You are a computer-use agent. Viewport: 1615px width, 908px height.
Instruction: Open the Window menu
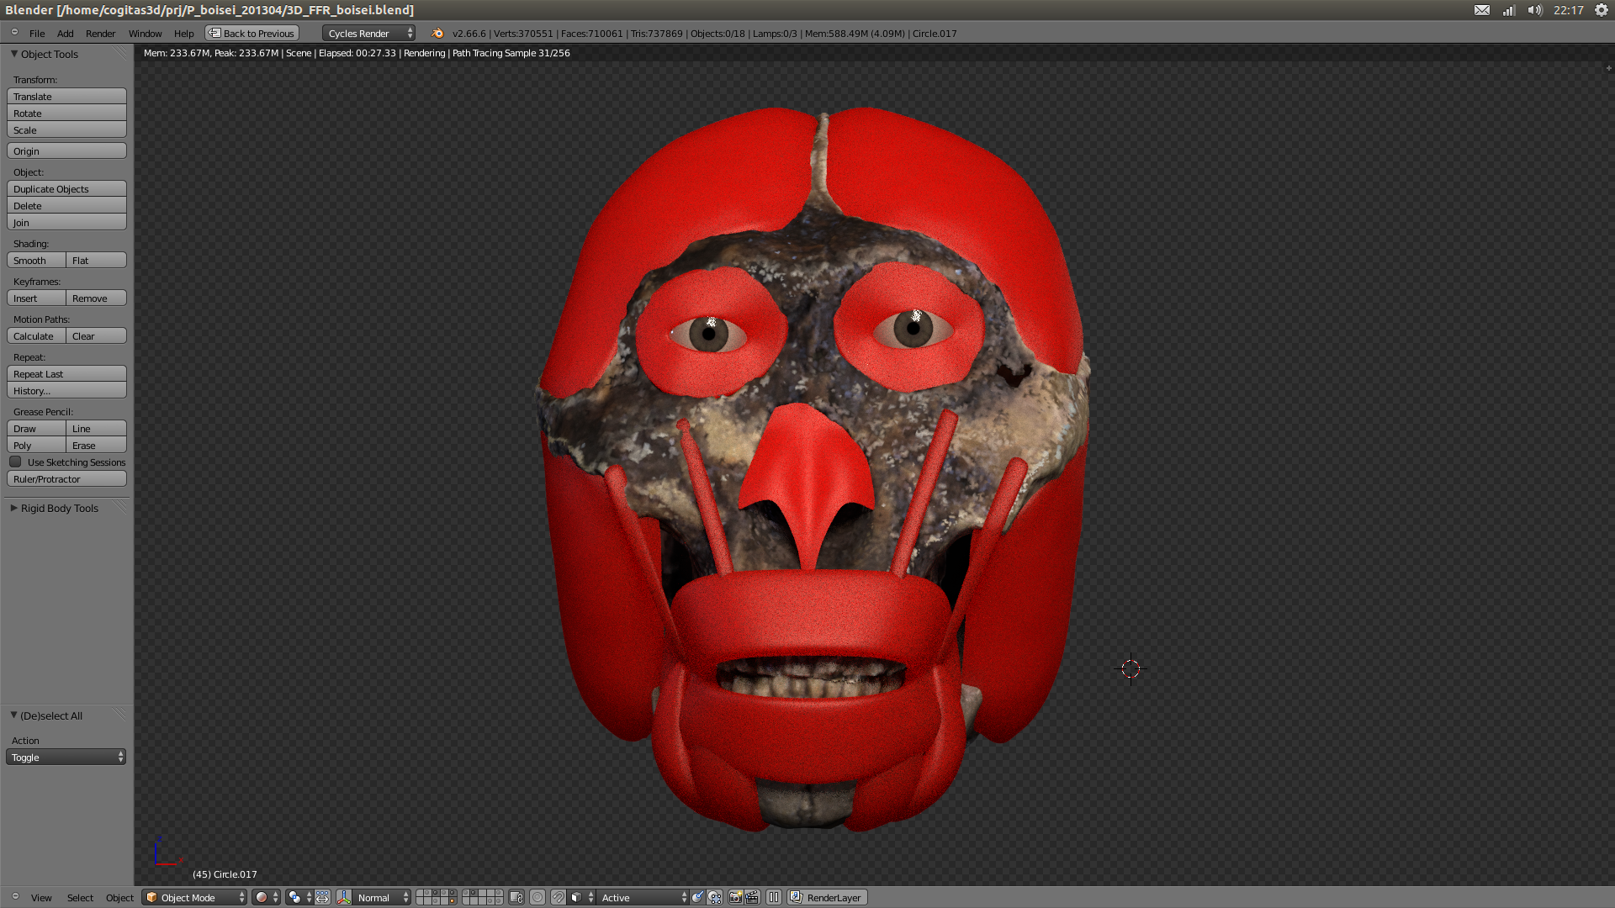coord(145,34)
